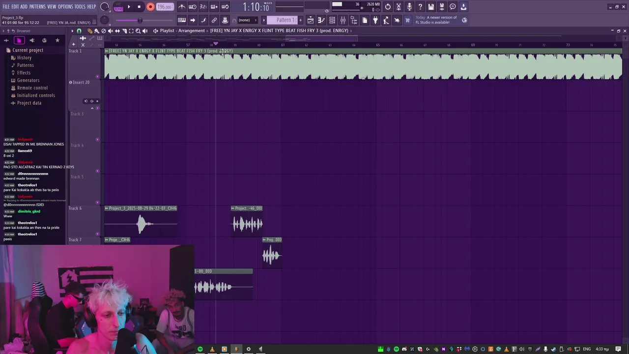Open the playlist options menu arrow
Image resolution: width=629 pixels, height=354 pixels.
[x=72, y=31]
